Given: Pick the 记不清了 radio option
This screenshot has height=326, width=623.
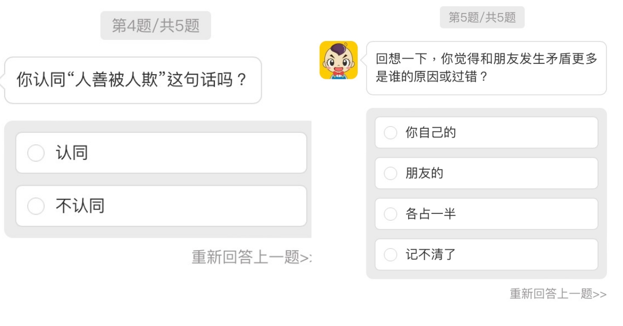Looking at the screenshot, I should coord(390,255).
